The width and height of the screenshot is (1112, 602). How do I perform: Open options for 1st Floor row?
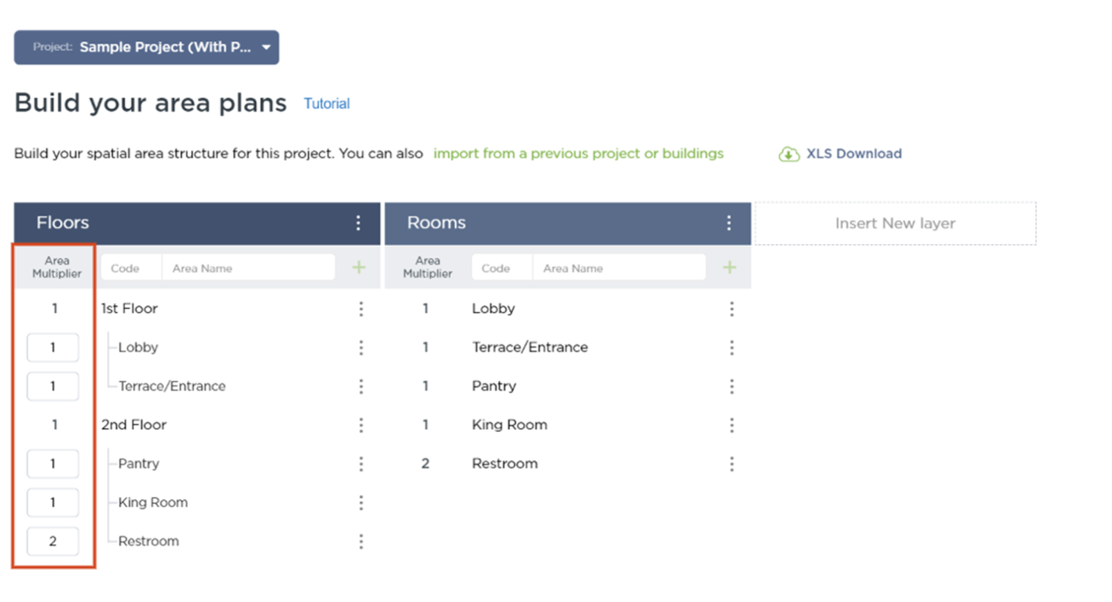(361, 309)
